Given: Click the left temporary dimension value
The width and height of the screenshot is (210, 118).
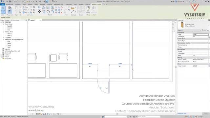Looking at the screenshot, I should [x=90, y=64].
